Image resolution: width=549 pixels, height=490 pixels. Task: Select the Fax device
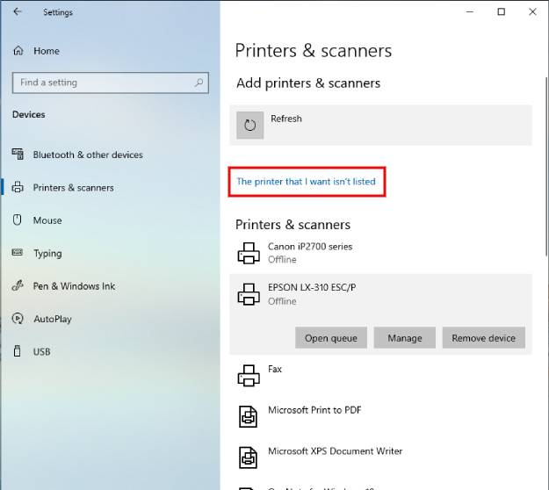380,376
